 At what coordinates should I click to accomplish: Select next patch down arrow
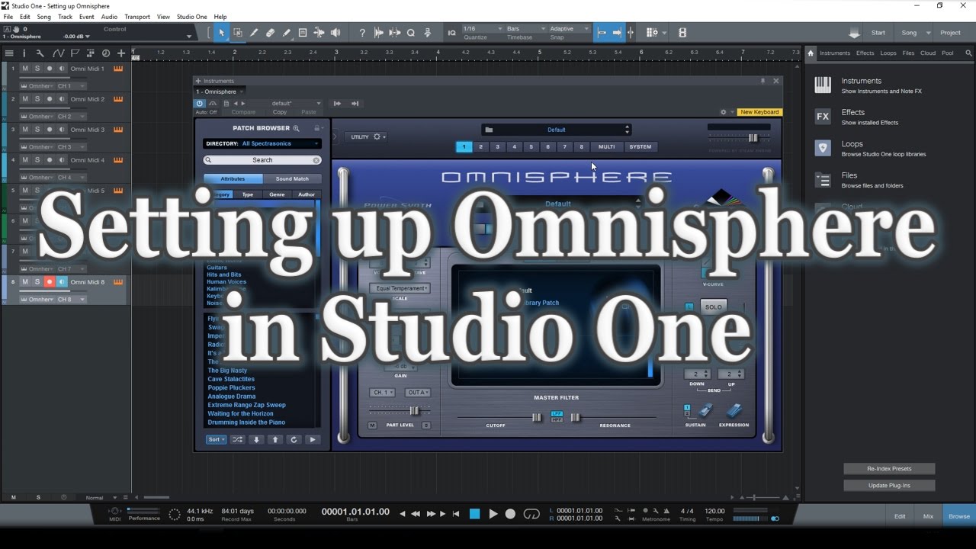(256, 439)
